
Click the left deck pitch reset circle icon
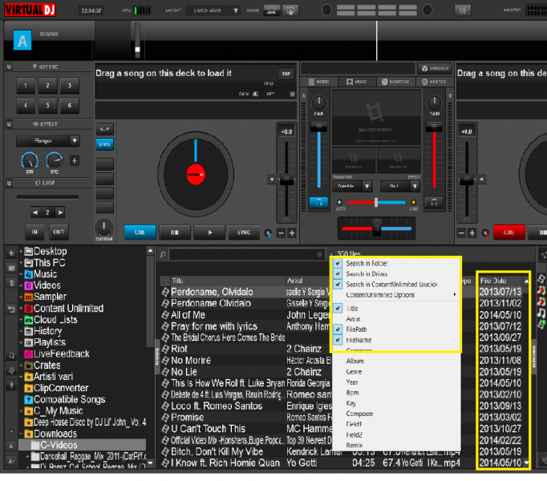pos(272,180)
